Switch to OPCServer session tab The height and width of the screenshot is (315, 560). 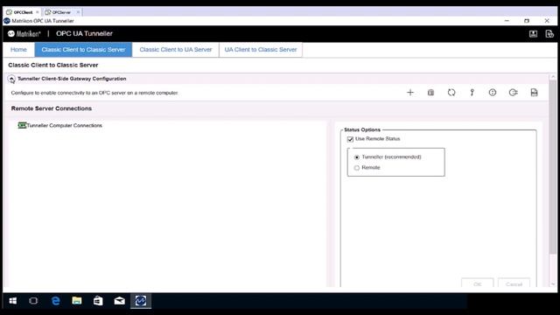click(x=61, y=12)
